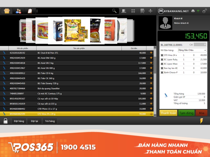Click the search input field at the top
Image resolution: width=210 pixels, height=157 pixels.
[x=73, y=11]
